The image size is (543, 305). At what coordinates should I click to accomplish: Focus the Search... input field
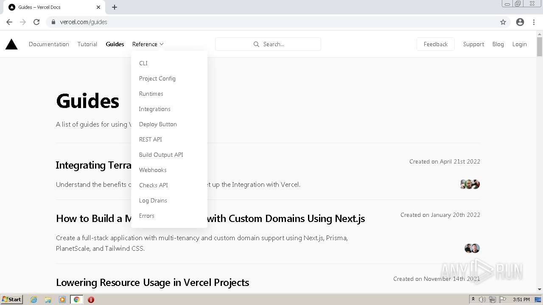[x=268, y=44]
